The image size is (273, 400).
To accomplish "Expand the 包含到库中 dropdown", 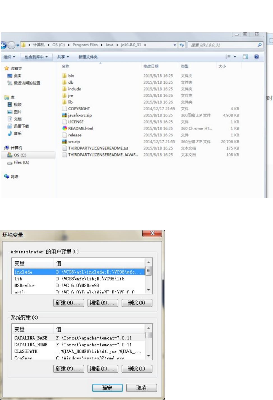I will tap(36, 57).
